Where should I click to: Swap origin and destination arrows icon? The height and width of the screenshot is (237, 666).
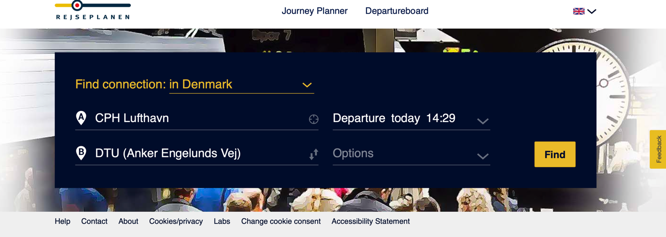click(313, 154)
